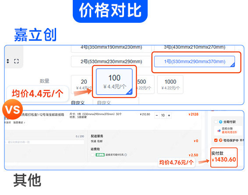Screen dimensions: 248x195
Task: Click the 实付款 label
Action: [x=217, y=153]
